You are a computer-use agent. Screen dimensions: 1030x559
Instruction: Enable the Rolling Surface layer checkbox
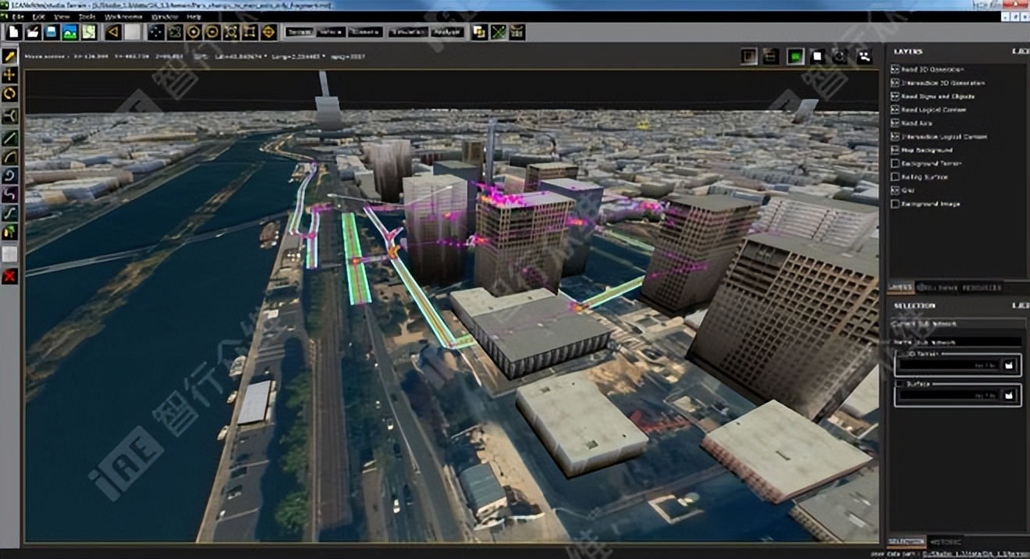coord(895,177)
